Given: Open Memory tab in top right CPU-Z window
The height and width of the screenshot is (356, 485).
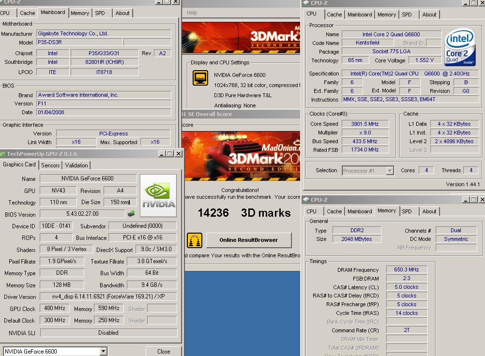Looking at the screenshot, I should click(387, 15).
